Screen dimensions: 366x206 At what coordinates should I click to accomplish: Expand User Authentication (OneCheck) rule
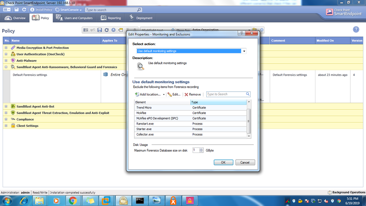(6, 54)
